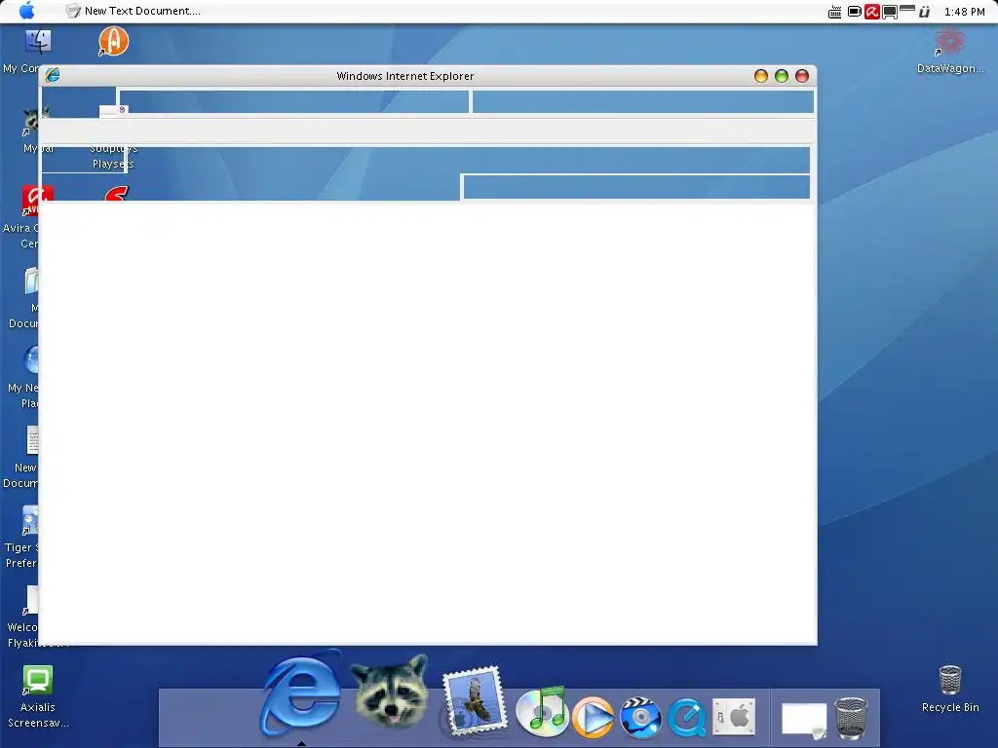The image size is (998, 748).
Task: Open System Preferences Apple switch dock icon
Action: coord(734,717)
